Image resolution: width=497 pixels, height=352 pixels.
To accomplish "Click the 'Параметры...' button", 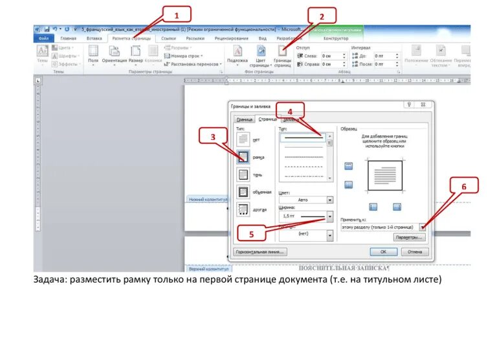I will [x=409, y=237].
